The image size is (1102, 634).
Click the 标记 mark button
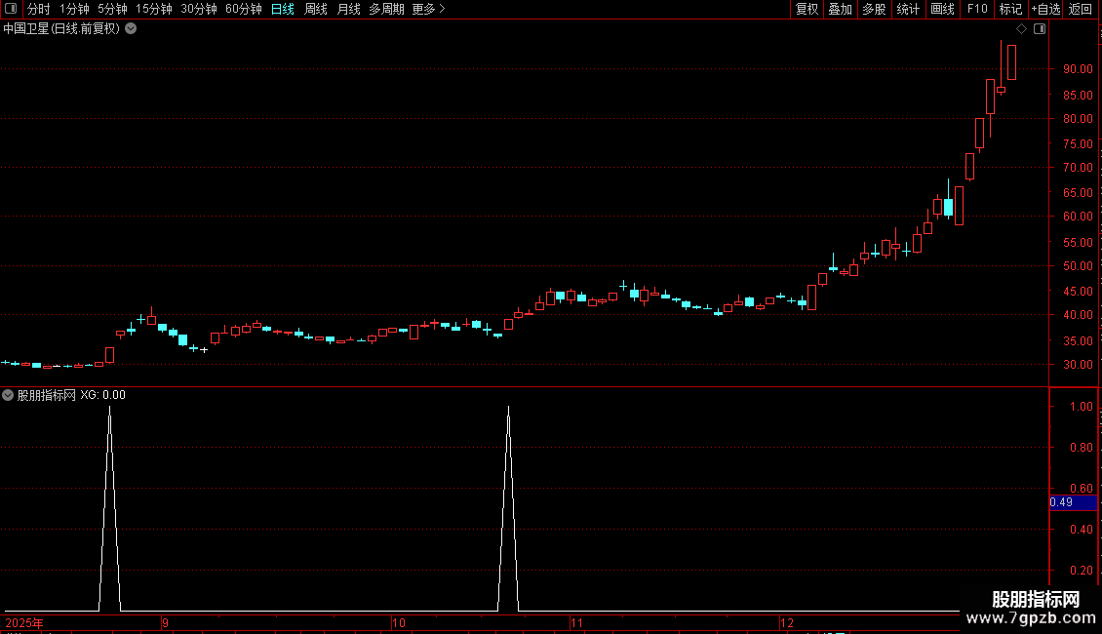click(1010, 9)
